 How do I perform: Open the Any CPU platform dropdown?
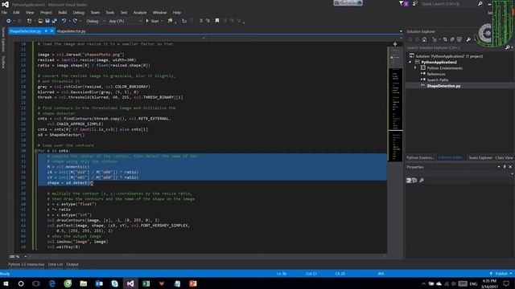tap(125, 21)
